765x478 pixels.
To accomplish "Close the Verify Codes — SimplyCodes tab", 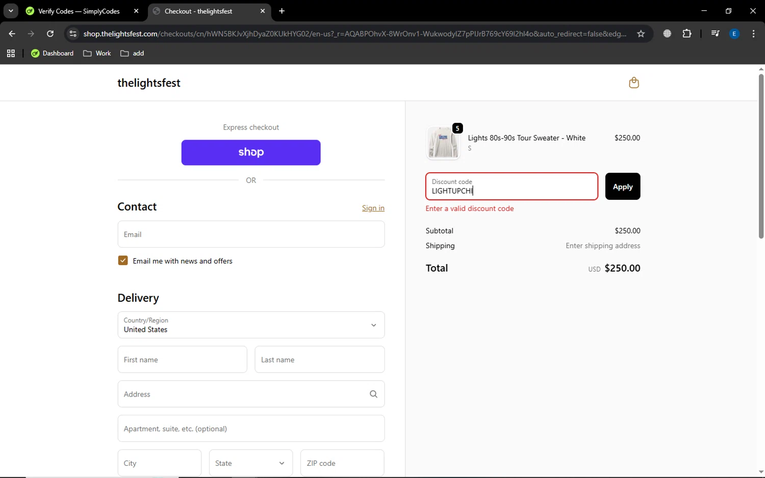I will [x=136, y=11].
